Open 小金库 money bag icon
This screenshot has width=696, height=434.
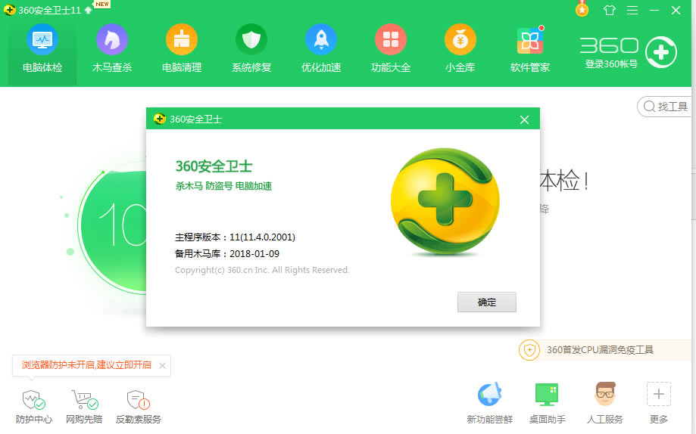click(x=460, y=49)
